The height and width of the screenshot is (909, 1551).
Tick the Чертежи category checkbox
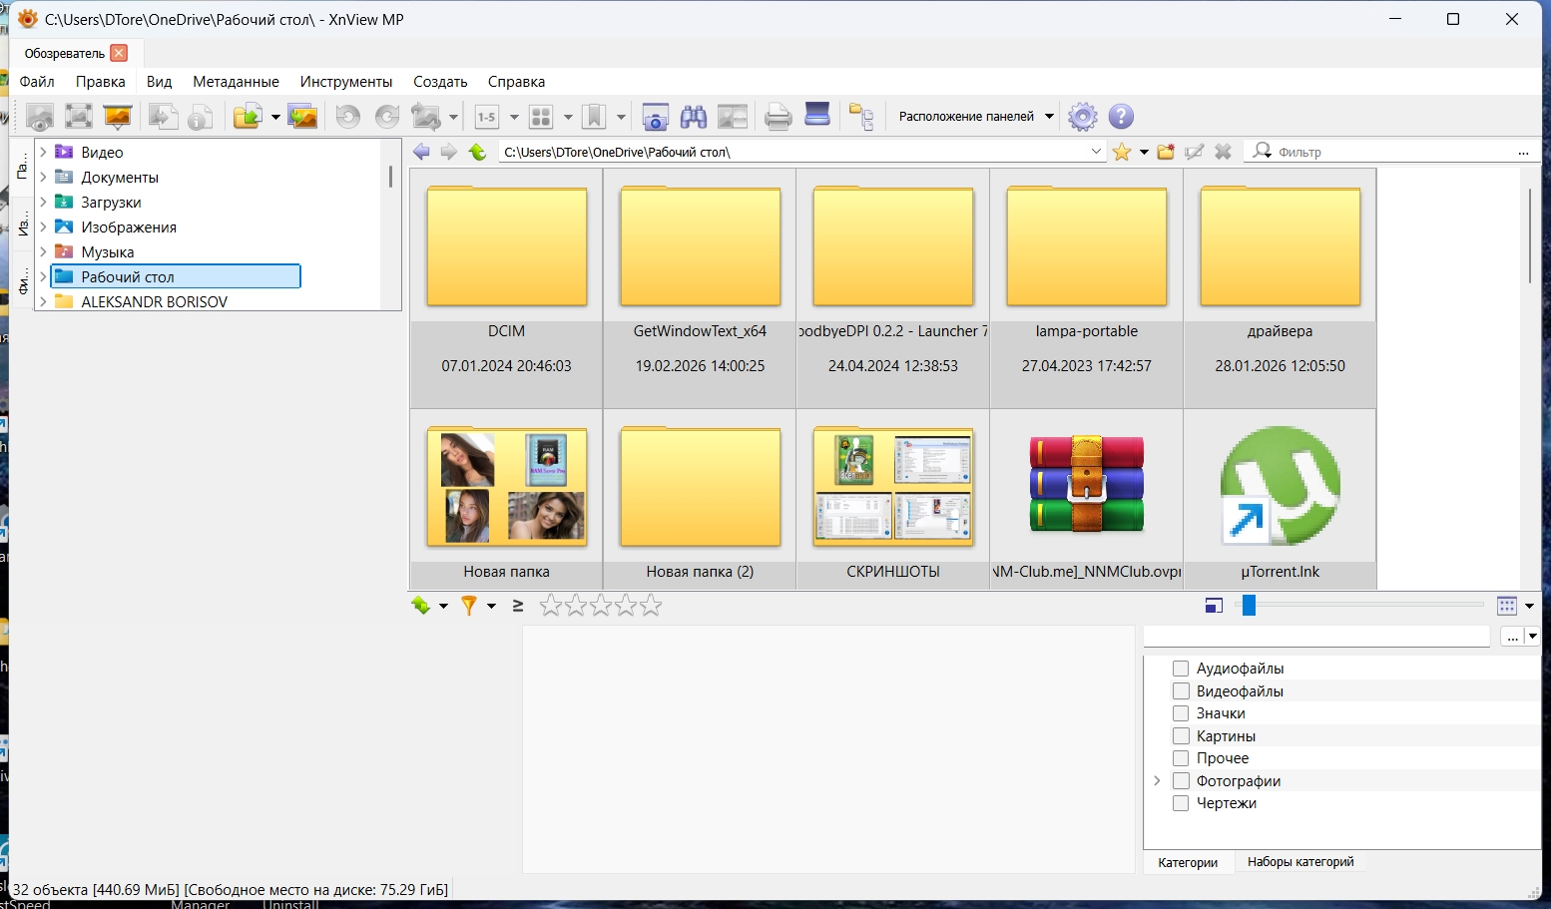[x=1181, y=803]
